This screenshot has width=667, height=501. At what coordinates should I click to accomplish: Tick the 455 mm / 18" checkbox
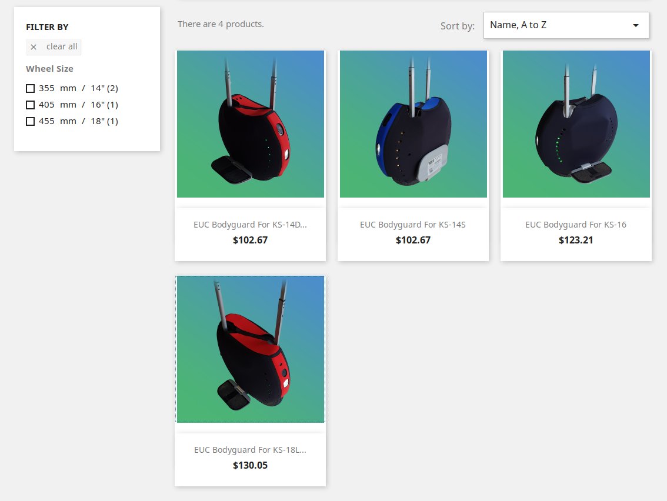(30, 121)
